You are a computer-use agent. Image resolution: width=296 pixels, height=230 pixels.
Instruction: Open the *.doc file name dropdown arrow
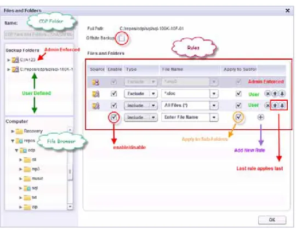(x=214, y=94)
